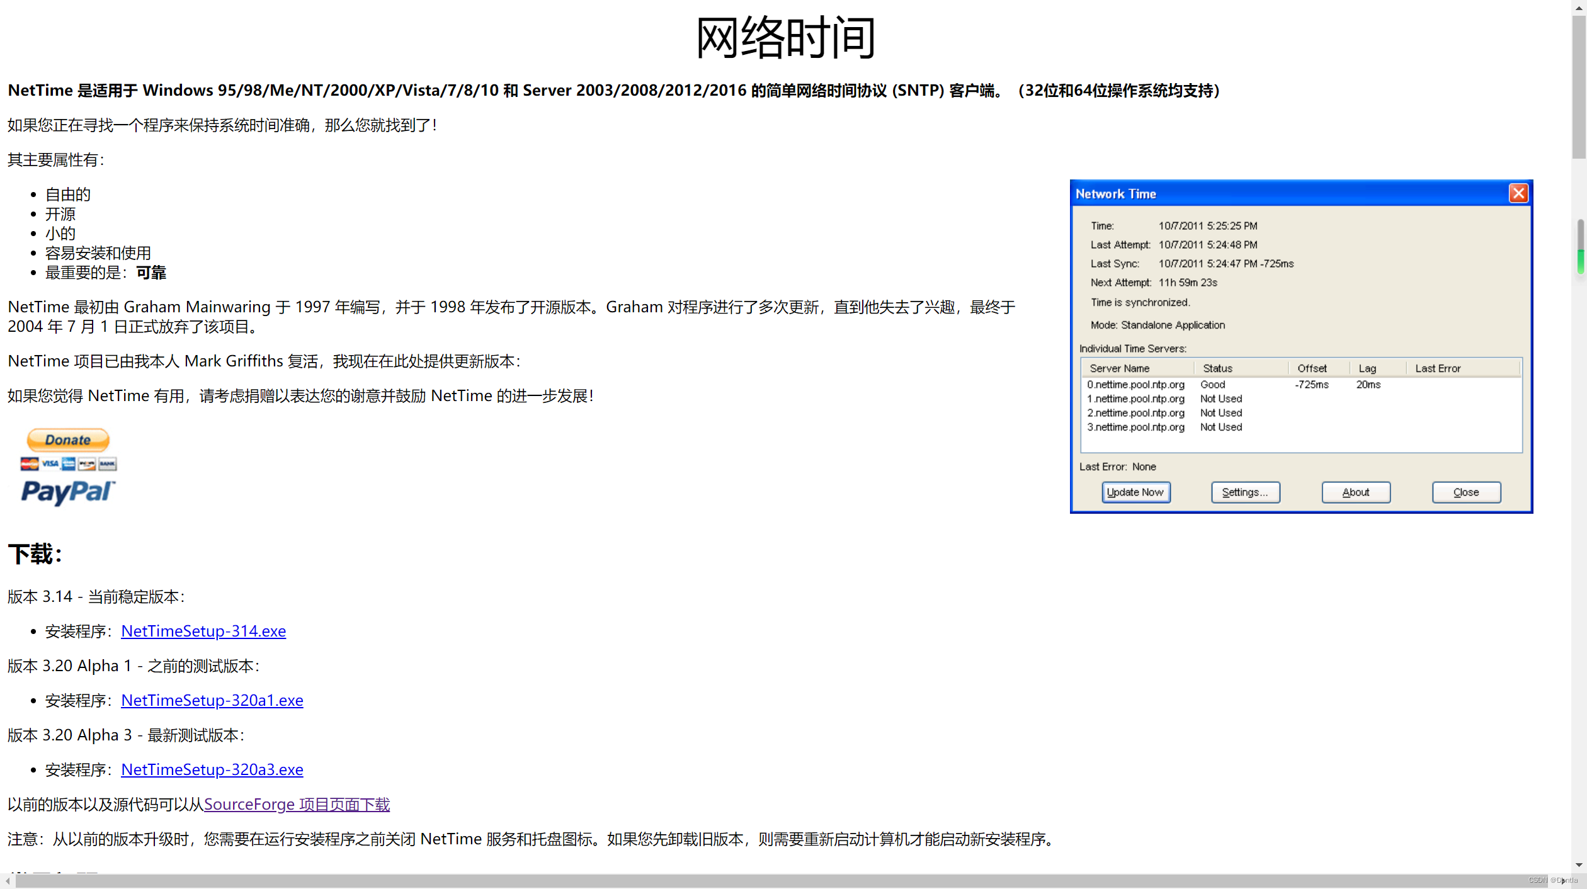Viewport: 1587px width, 889px height.
Task: Click NetTimeSetup-320a1.exe download link
Action: point(212,699)
